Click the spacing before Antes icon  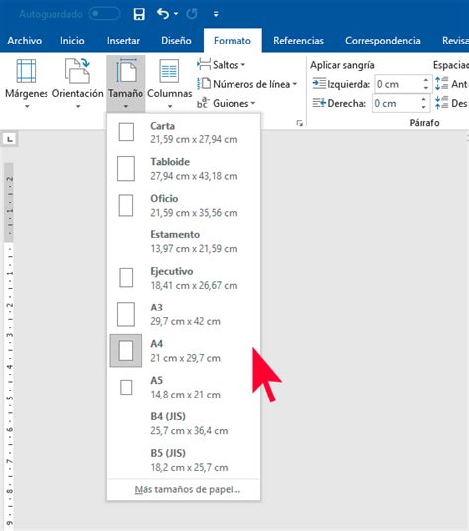[441, 84]
